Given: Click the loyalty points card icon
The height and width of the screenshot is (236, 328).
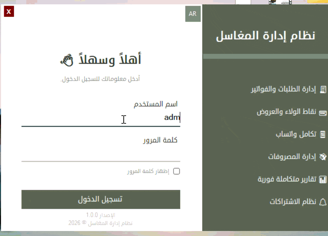Looking at the screenshot, I should point(323,113).
